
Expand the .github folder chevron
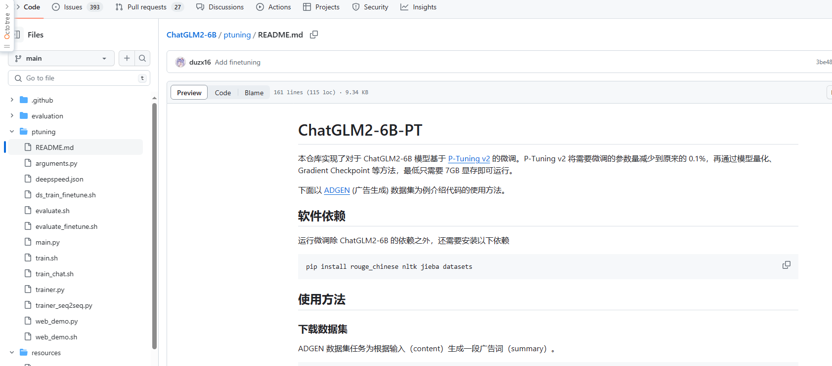[x=12, y=100]
